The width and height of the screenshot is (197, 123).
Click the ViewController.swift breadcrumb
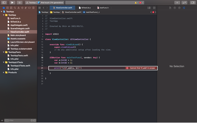click(71, 12)
